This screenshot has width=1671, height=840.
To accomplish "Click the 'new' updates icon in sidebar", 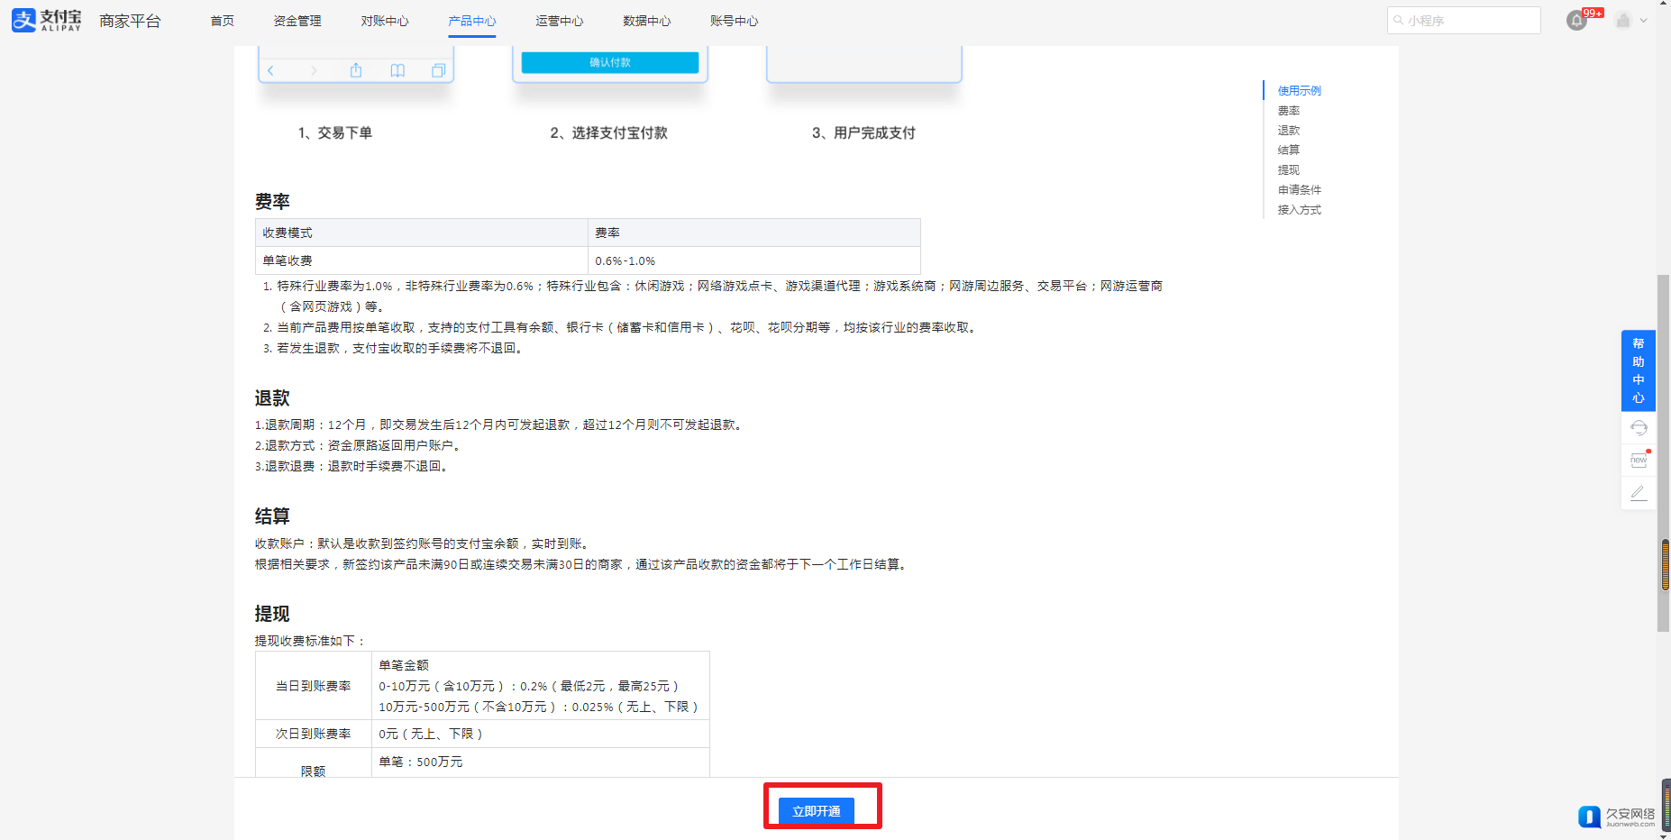I will click(1639, 461).
